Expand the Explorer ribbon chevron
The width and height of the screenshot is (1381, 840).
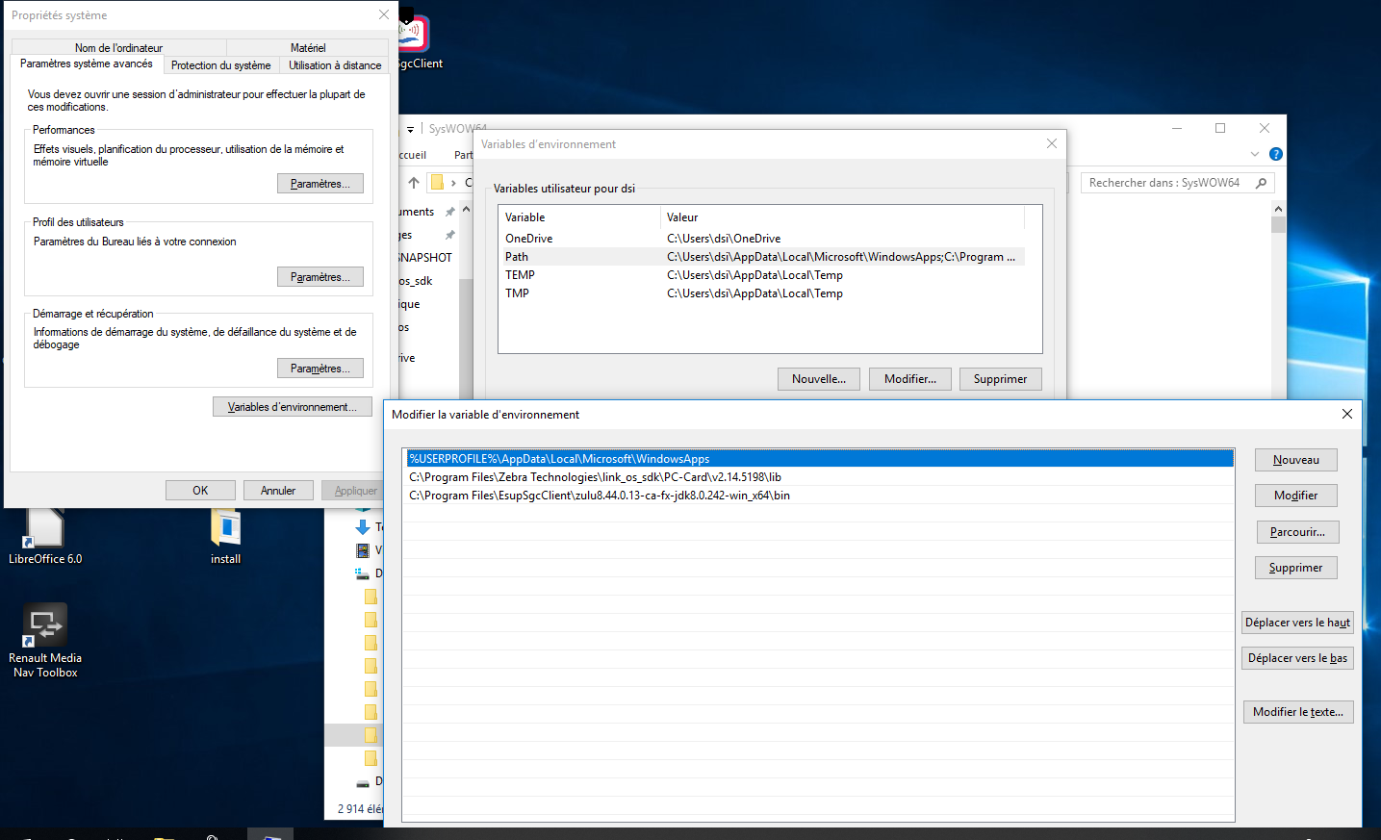pos(1254,154)
